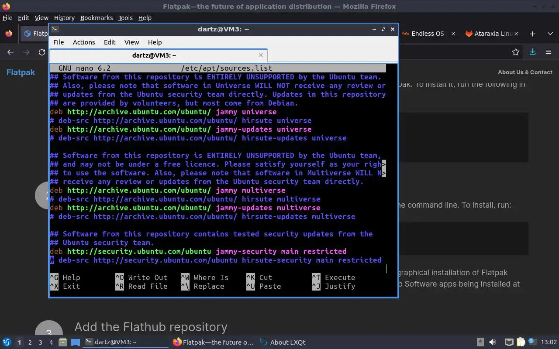The width and height of the screenshot is (559, 349).
Task: Close the Endless OS browser tab
Action: click(453, 34)
